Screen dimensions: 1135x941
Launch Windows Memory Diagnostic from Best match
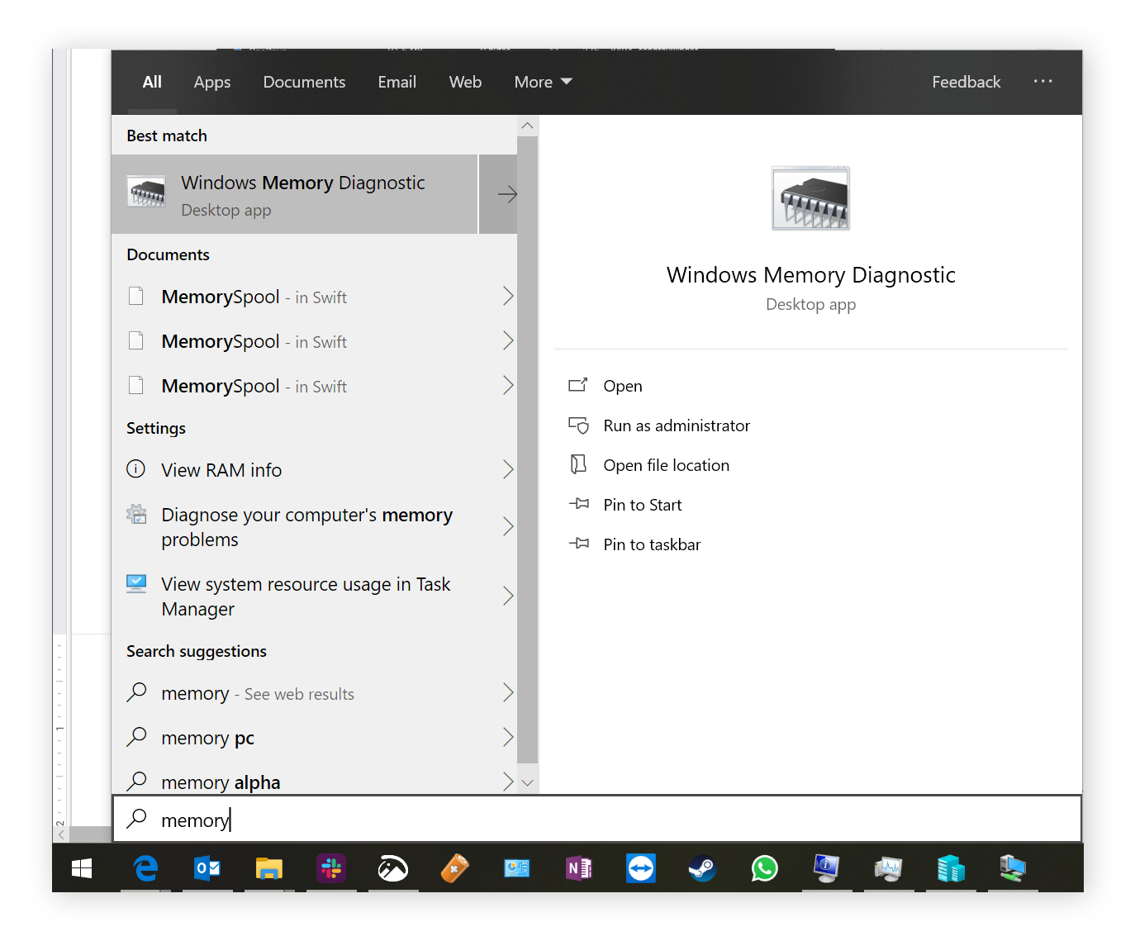click(302, 193)
